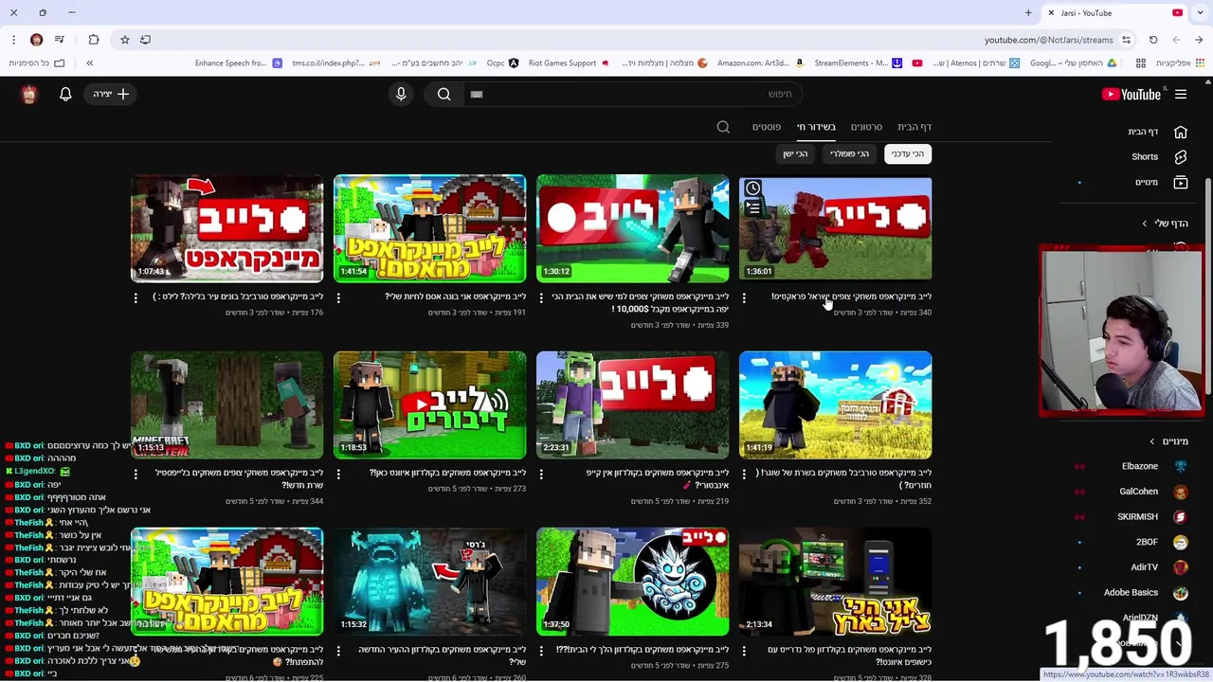Select the 'Jarsi - YouTube' browser tab
Viewport: 1213px width, 682px height.
(1115, 13)
